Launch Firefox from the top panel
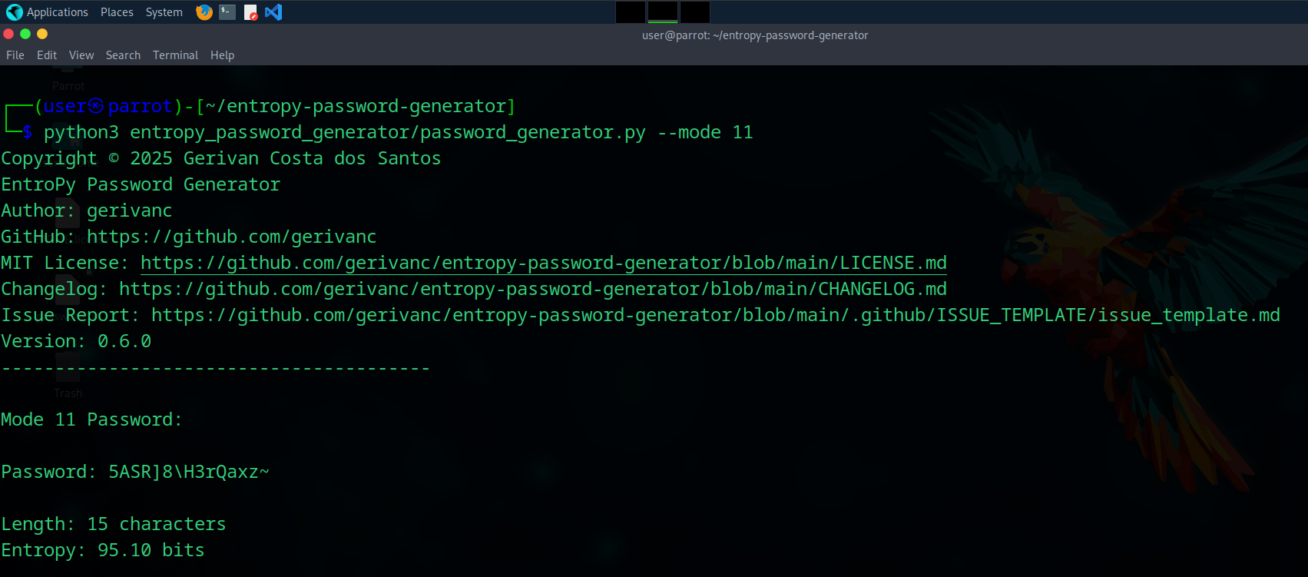The image size is (1308, 577). (204, 12)
